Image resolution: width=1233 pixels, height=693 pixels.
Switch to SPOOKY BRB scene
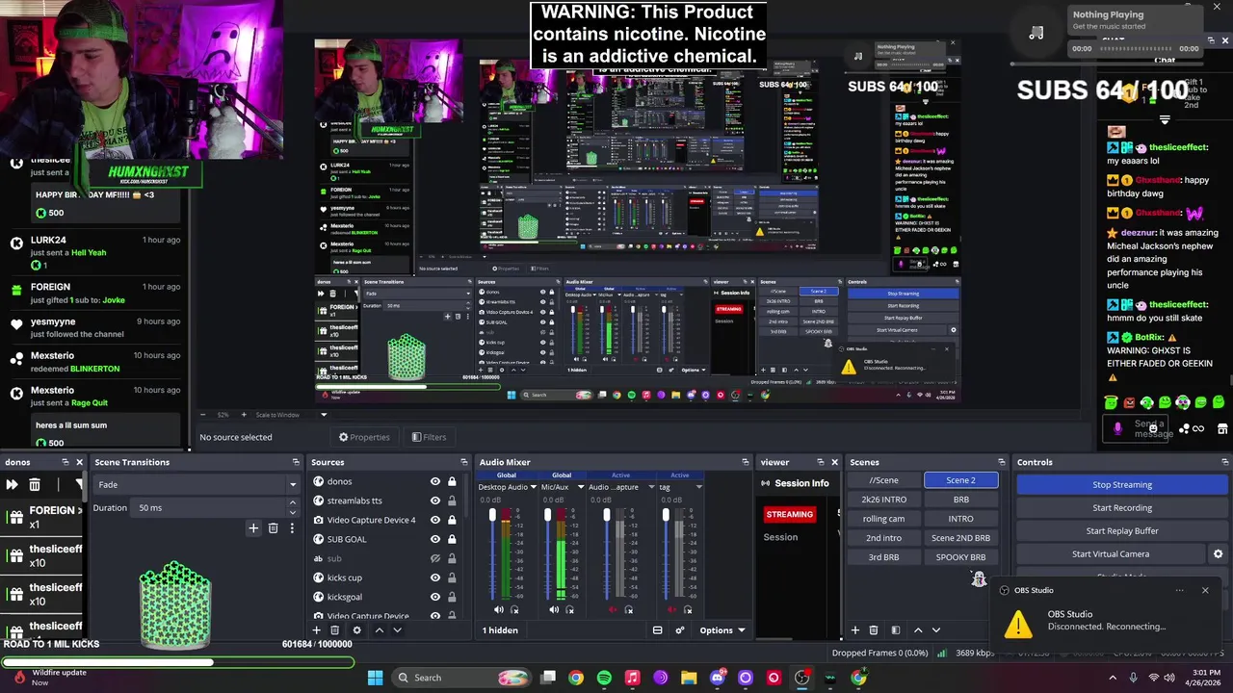click(960, 557)
